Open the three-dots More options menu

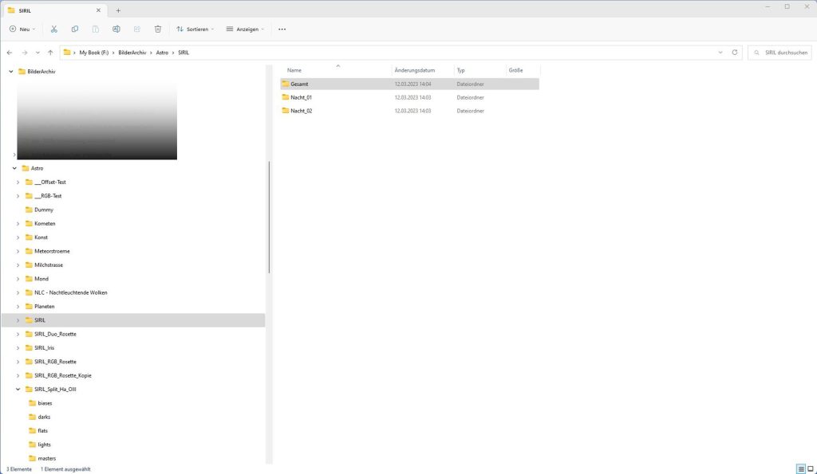(x=282, y=29)
